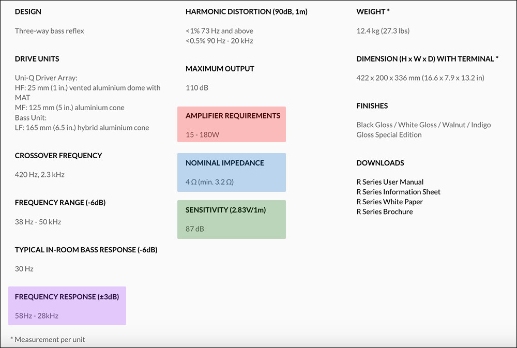Click the Typical In-Room Bass Response heading

86,250
